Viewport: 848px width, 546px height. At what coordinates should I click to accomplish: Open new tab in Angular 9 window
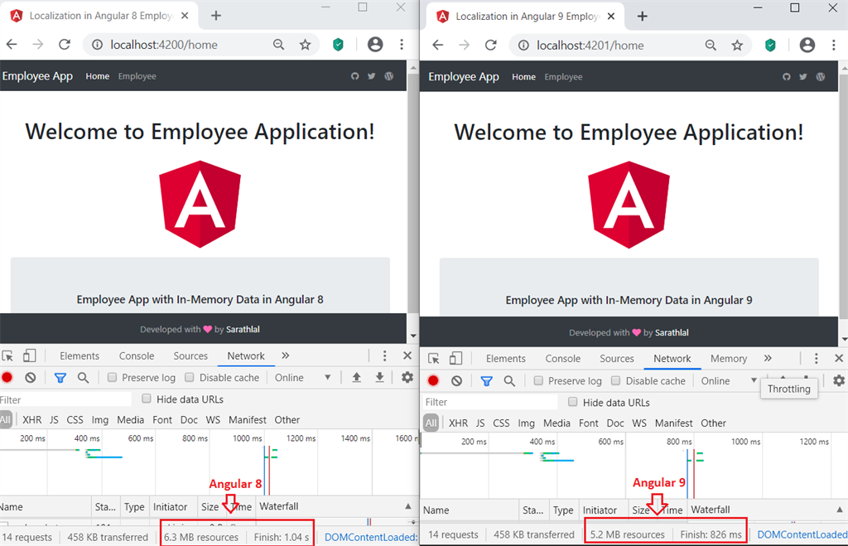[642, 17]
